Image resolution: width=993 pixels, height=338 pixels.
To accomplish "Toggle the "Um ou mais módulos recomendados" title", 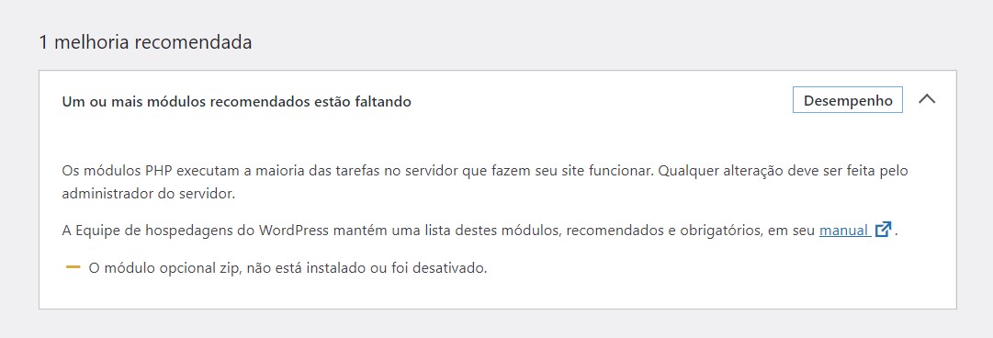I will pos(237,101).
